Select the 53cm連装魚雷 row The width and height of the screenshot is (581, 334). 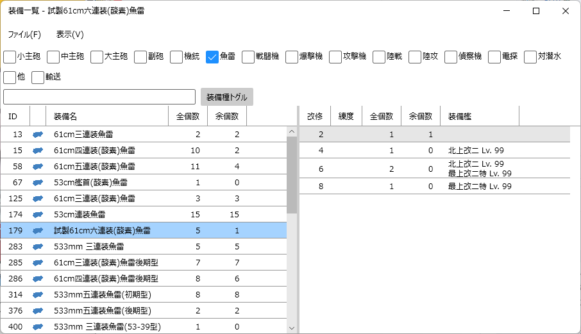pyautogui.click(x=144, y=214)
